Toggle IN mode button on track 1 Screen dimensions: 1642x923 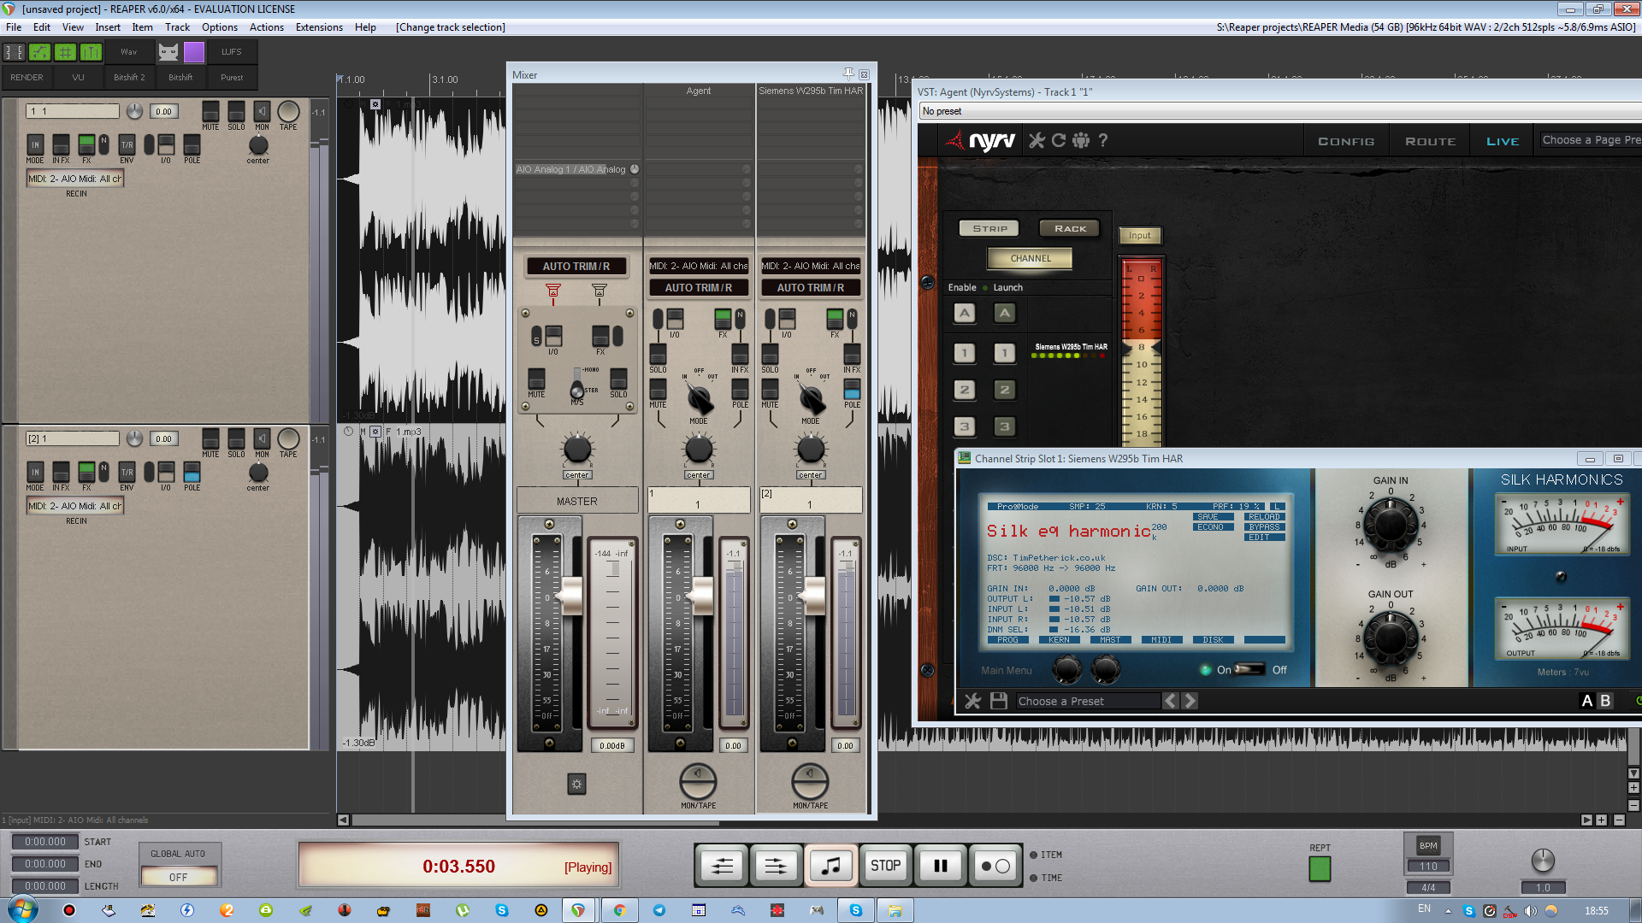pyautogui.click(x=35, y=144)
